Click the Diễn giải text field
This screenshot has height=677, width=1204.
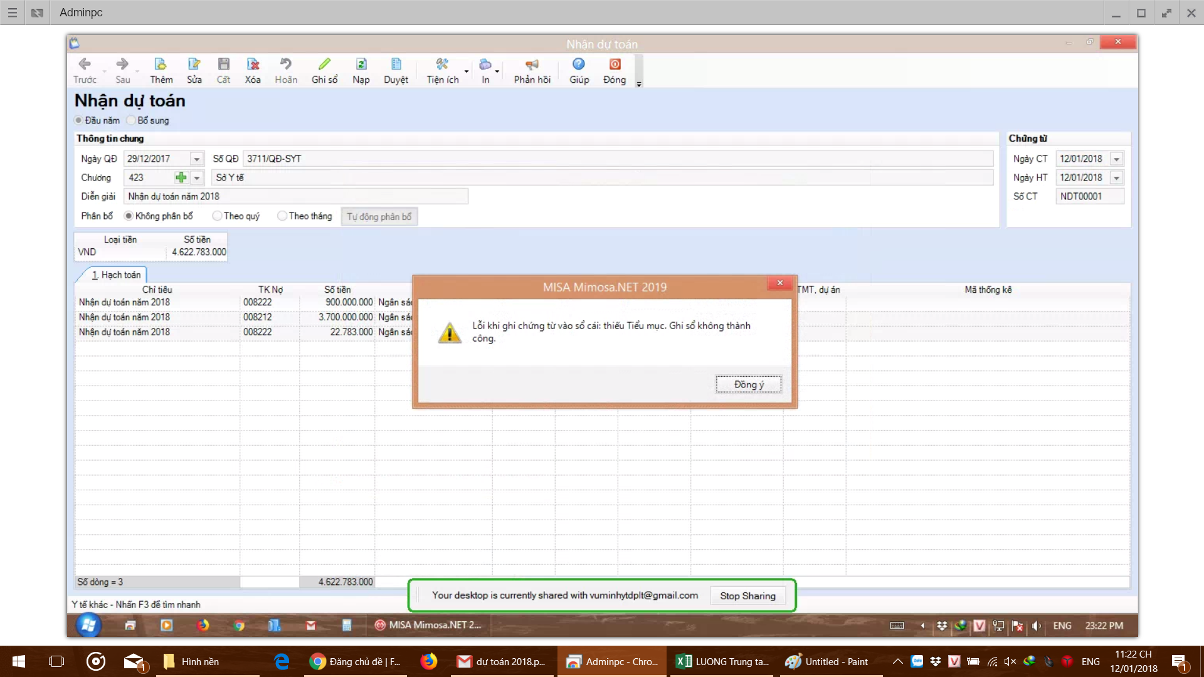(x=295, y=197)
